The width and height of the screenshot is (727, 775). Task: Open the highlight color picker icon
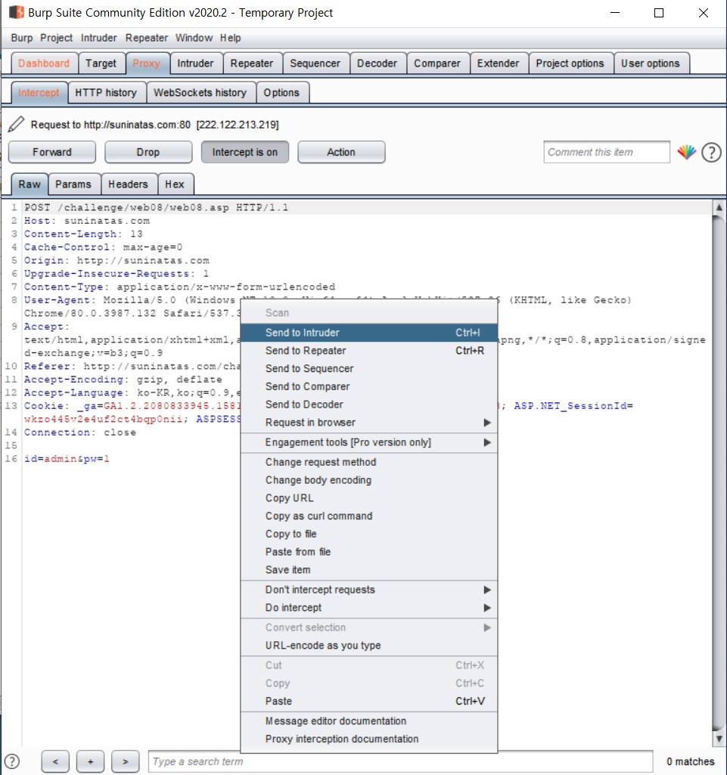tap(686, 152)
